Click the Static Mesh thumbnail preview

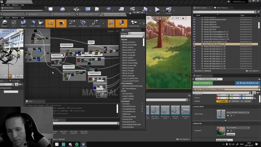pos(221,114)
